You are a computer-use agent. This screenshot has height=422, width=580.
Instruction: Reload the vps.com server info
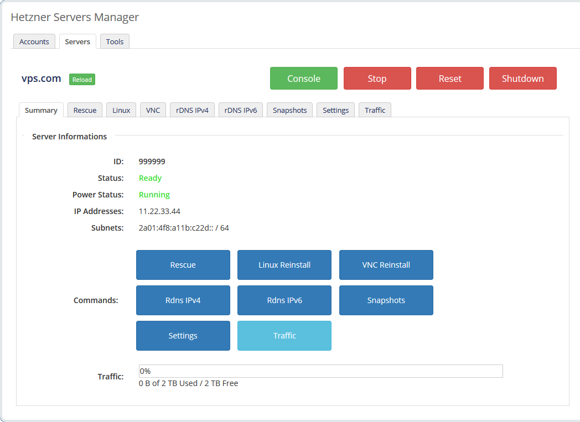point(81,79)
